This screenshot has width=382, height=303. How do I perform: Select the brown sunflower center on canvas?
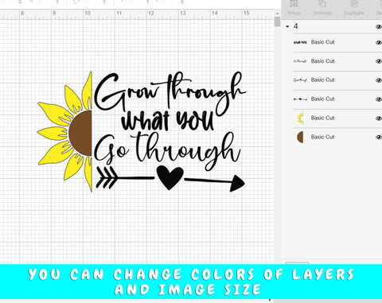pyautogui.click(x=81, y=133)
